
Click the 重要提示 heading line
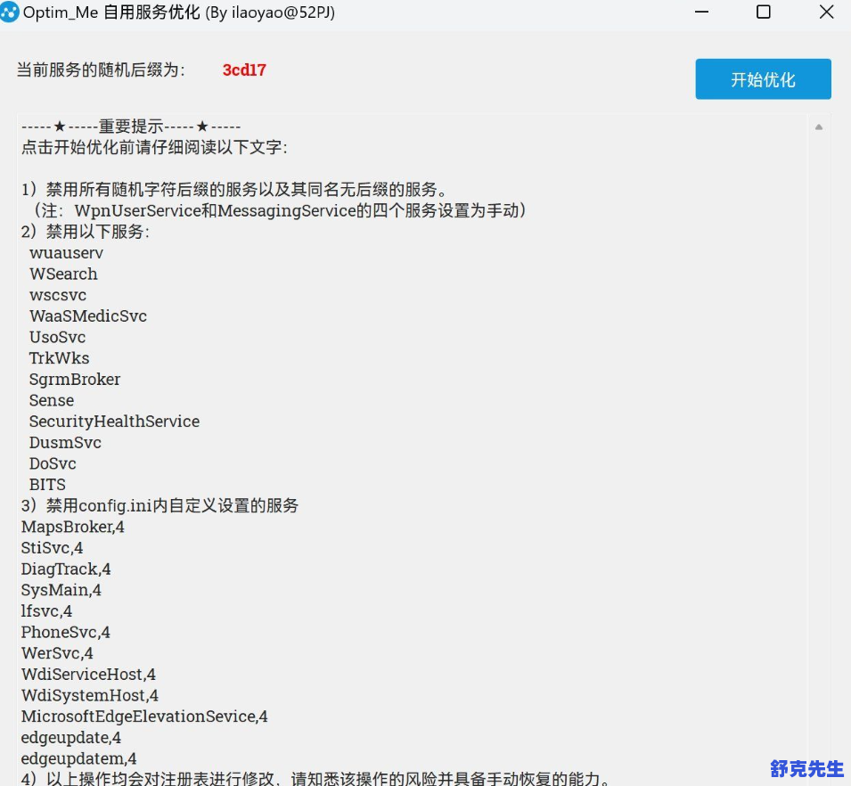131,127
